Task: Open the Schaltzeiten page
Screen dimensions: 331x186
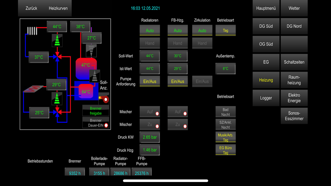Action: (x=294, y=62)
